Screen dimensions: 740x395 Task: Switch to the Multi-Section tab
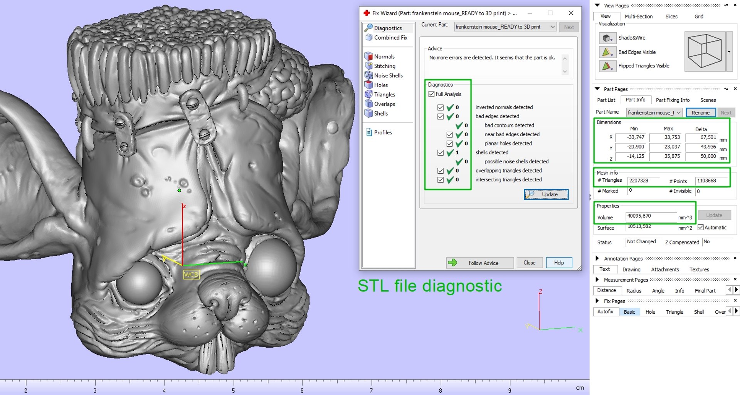pyautogui.click(x=638, y=17)
